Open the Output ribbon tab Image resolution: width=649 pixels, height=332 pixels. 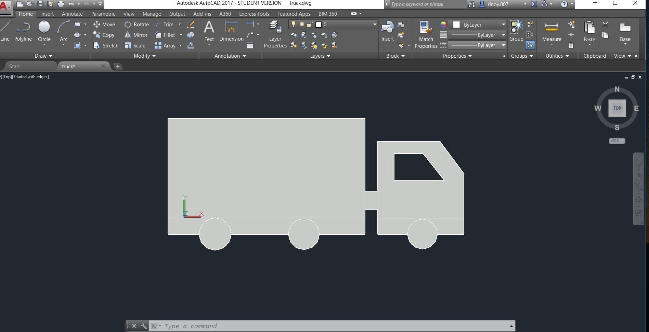coord(177,14)
